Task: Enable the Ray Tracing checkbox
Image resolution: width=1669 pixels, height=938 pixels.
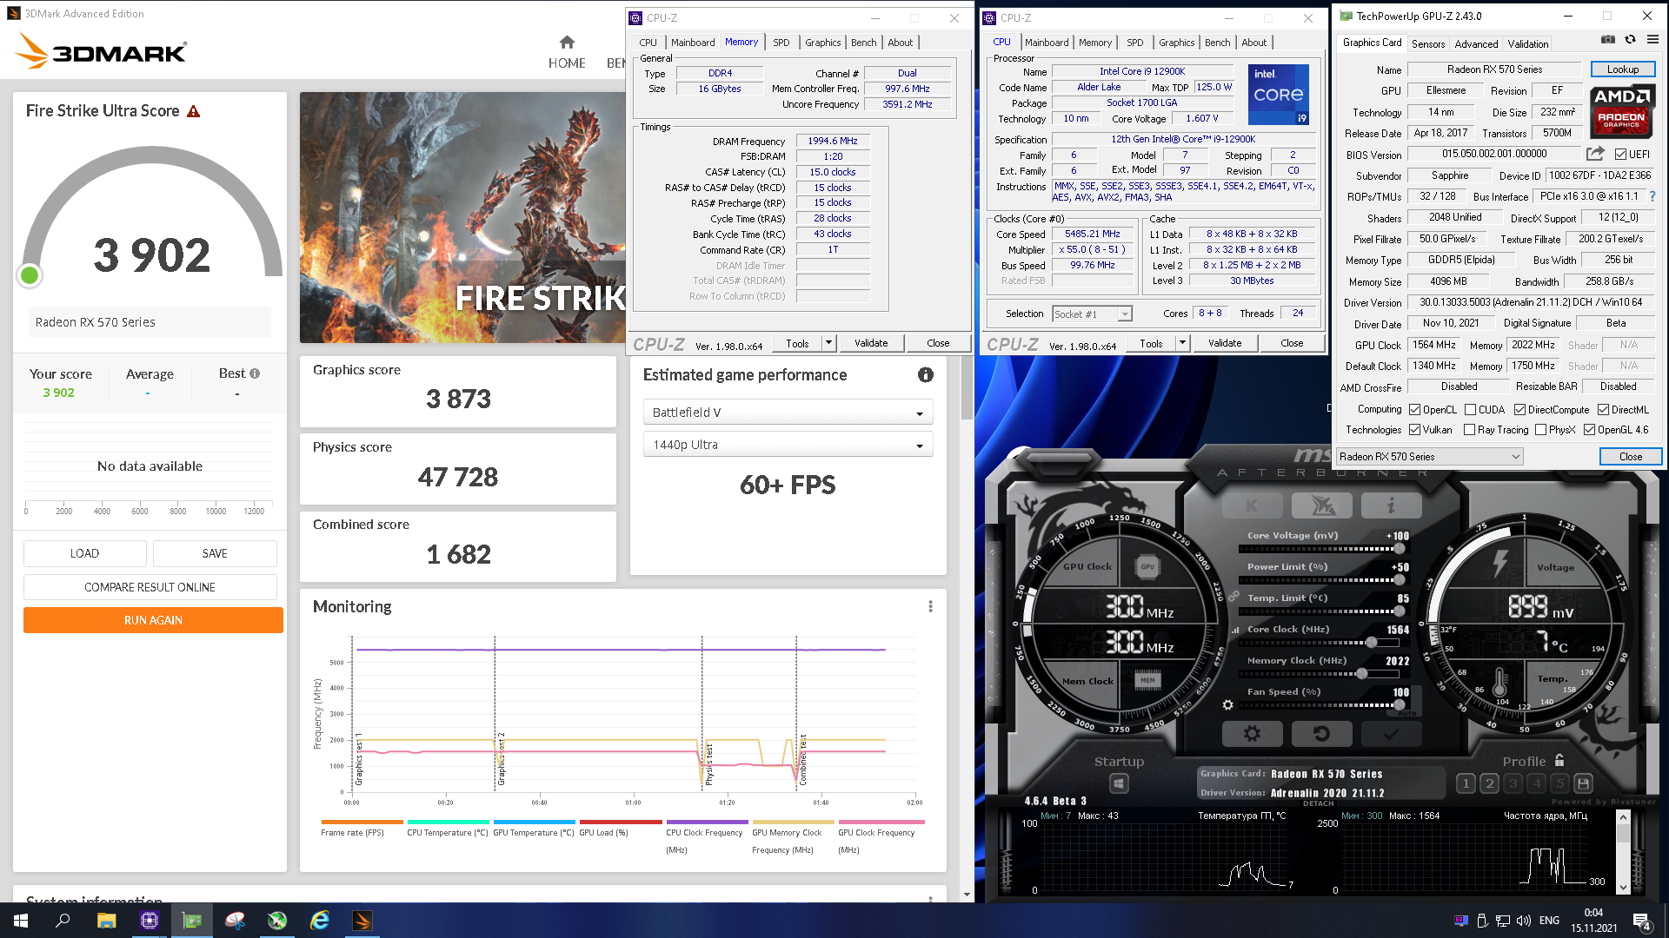Action: [1469, 430]
